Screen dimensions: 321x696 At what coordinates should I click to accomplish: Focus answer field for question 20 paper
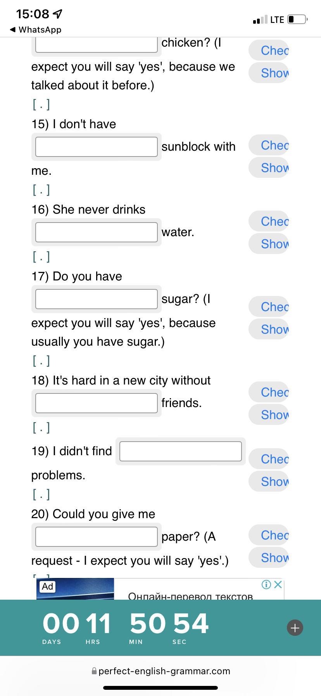97,537
